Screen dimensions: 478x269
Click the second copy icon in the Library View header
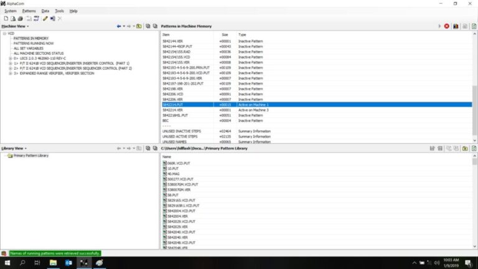(x=155, y=148)
